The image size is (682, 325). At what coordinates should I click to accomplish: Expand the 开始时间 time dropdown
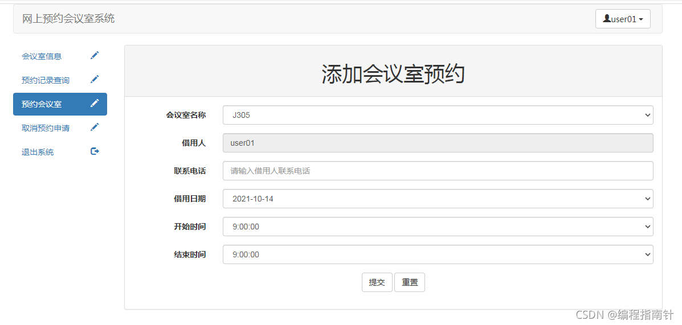click(438, 227)
